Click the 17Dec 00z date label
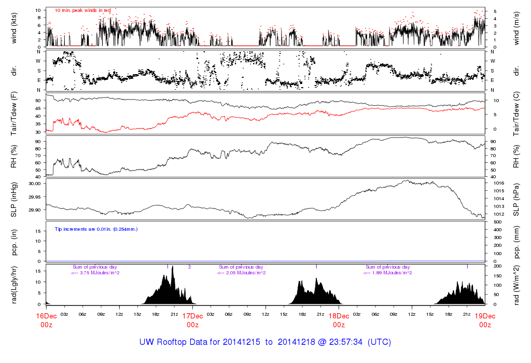This screenshot has width=531, height=363. pos(192,320)
